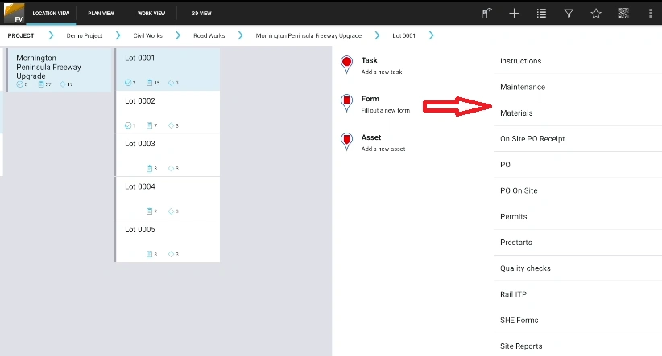Viewport: 662px width, 356px height.
Task: Choose Task to add a new task
Action: tap(370, 65)
